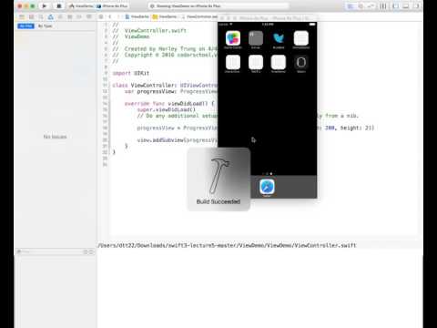The height and width of the screenshot is (328, 437).
Task: Click ViewController.swift in jump bar
Action: [x=199, y=17]
